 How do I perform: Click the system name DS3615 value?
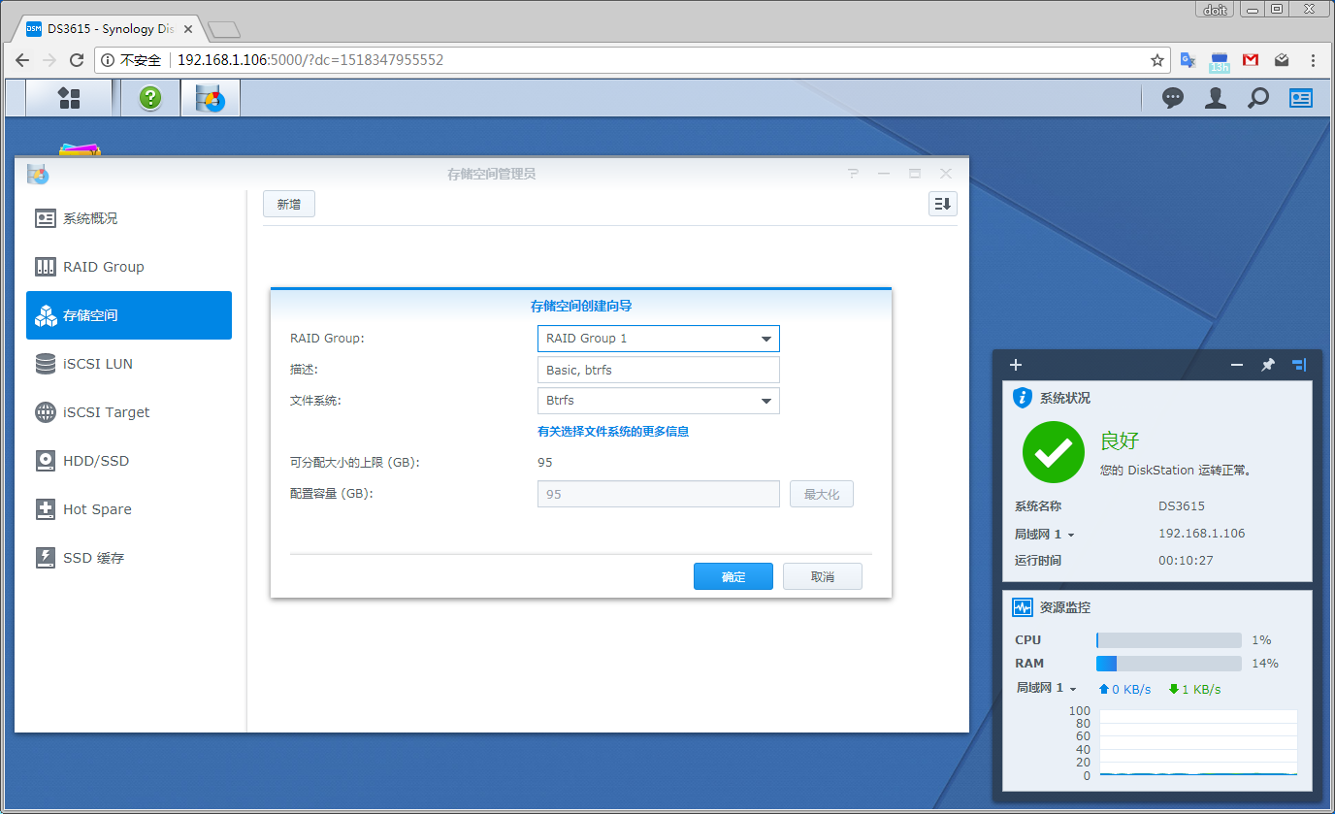click(x=1181, y=506)
